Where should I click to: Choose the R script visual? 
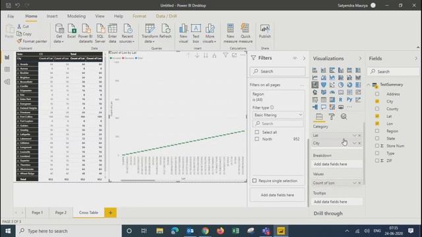[x=341, y=99]
